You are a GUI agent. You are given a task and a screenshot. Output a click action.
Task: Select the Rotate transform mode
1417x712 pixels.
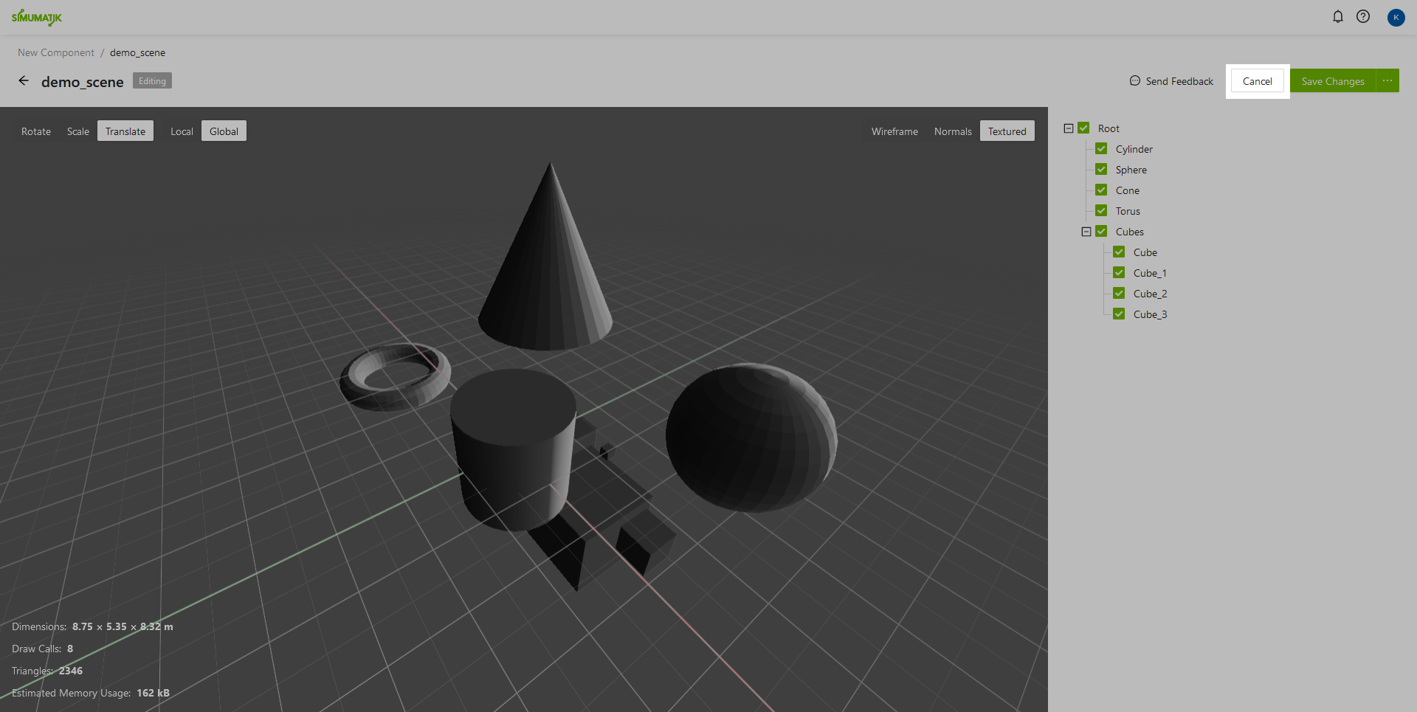point(36,131)
